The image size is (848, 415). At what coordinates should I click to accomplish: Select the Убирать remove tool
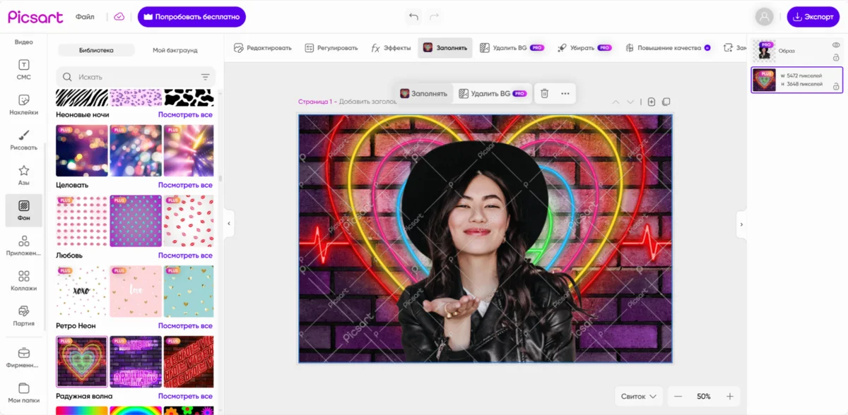[x=584, y=48]
